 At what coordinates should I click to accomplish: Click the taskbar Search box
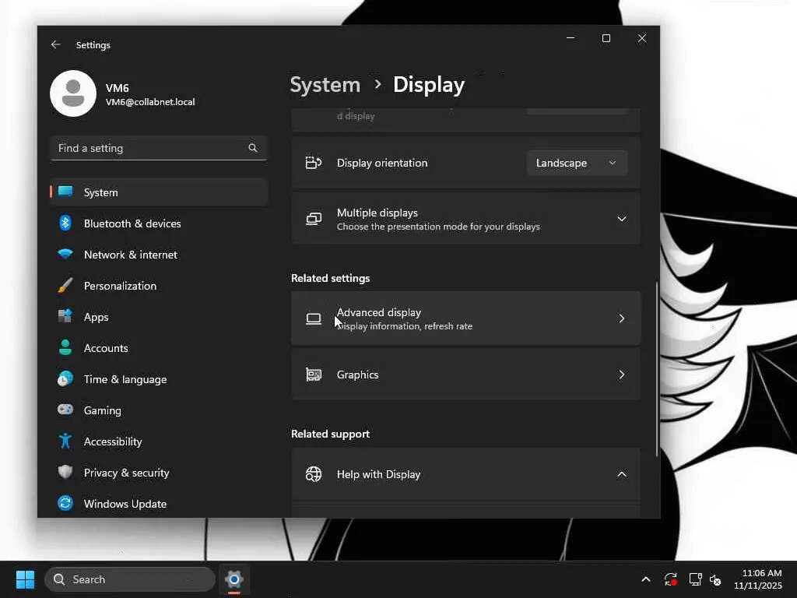(130, 579)
